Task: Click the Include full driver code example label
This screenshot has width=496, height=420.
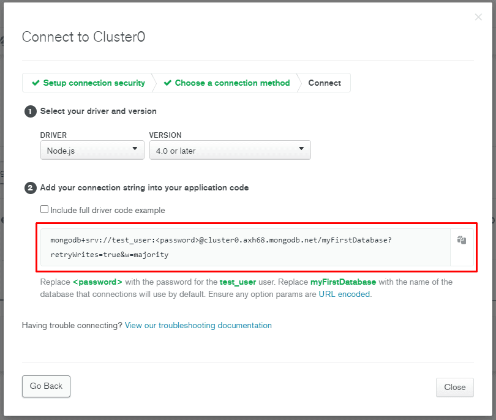Action: click(108, 211)
